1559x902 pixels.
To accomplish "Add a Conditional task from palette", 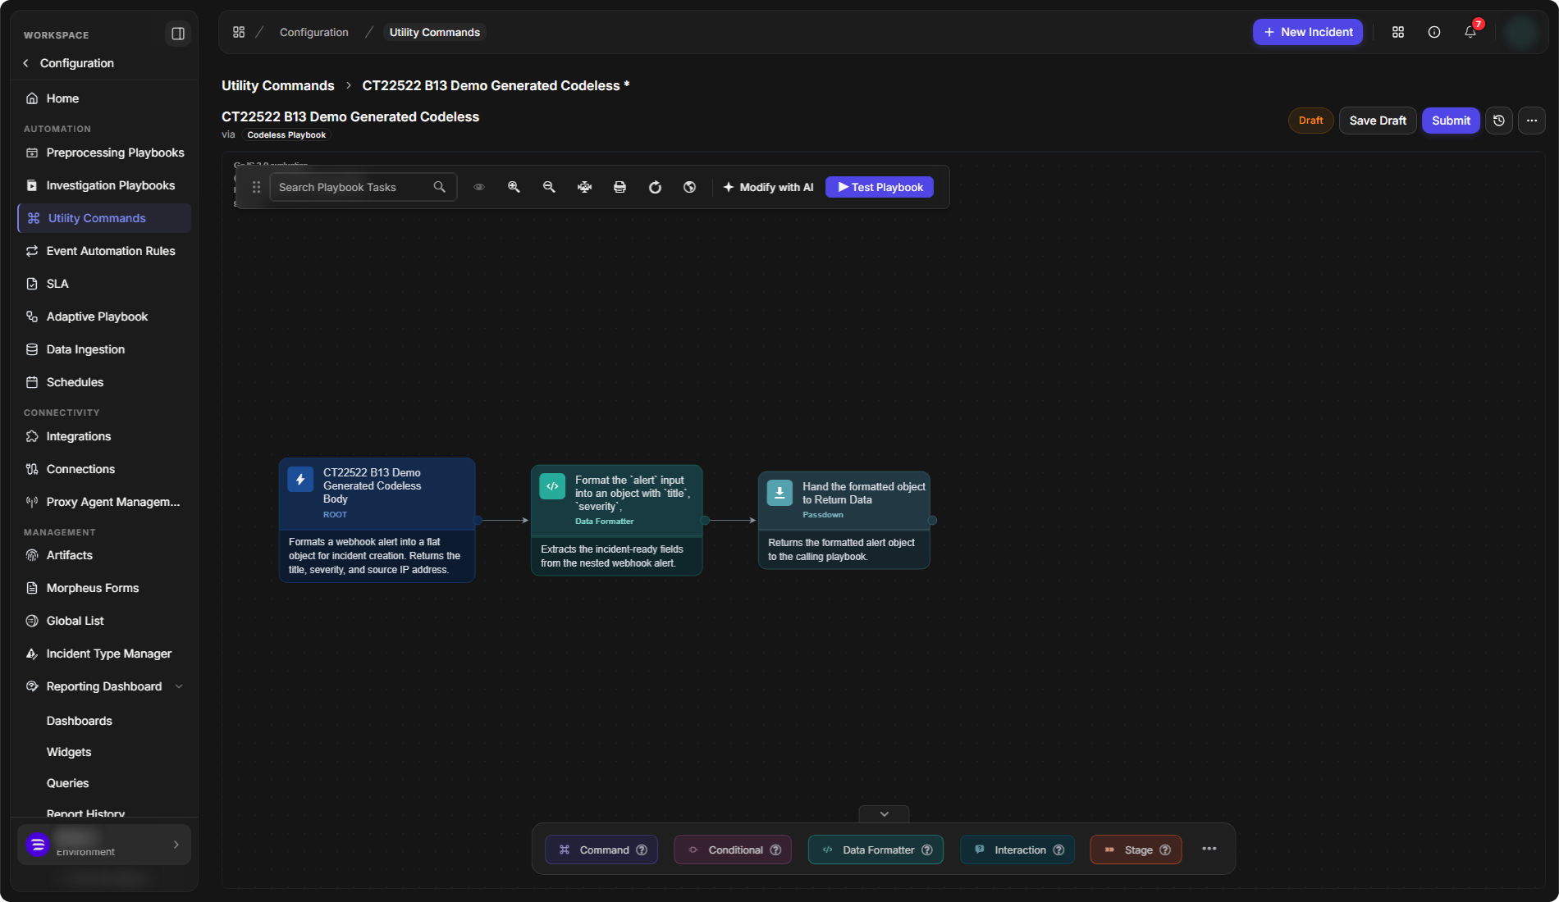I will coord(733,850).
